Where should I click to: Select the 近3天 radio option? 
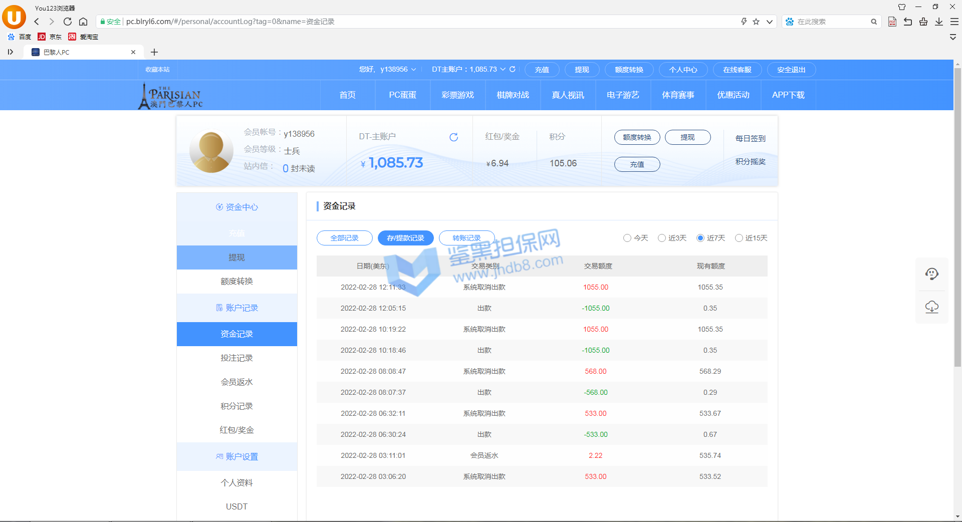click(x=661, y=238)
